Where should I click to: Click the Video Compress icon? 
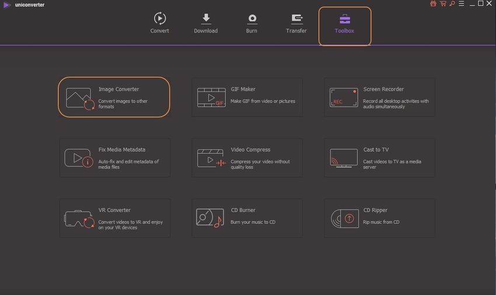click(x=211, y=158)
